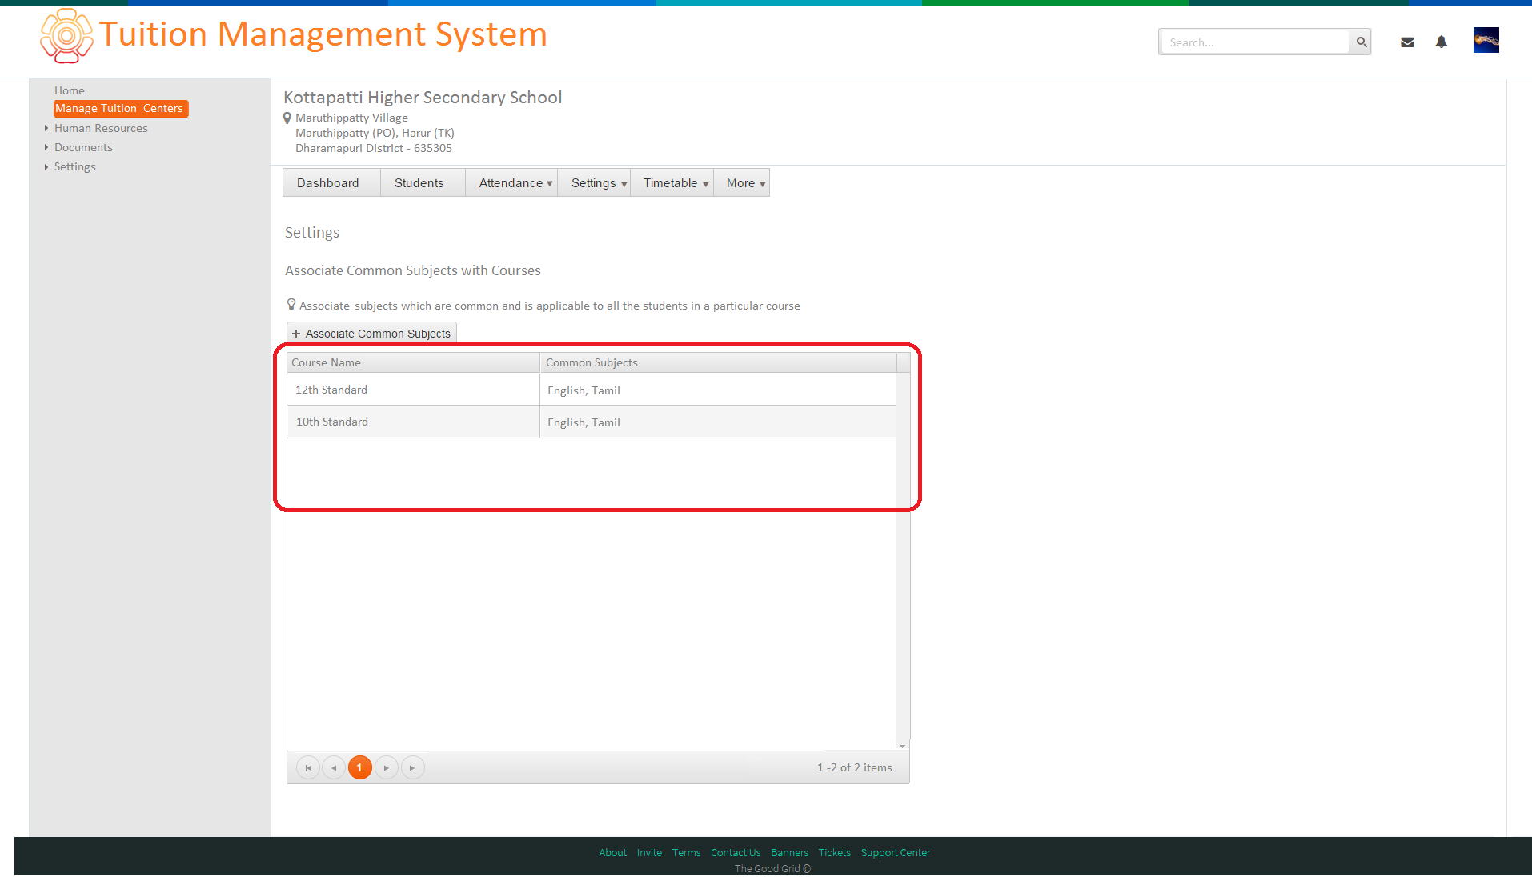
Task: Open the Tickets footer link
Action: (834, 852)
